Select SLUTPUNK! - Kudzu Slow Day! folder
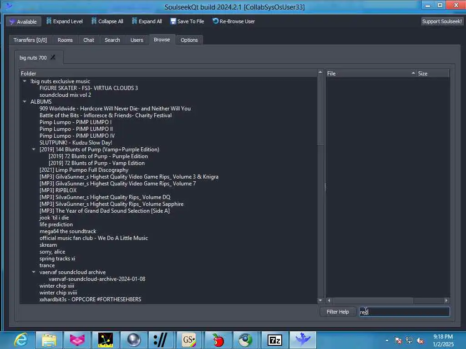Viewport: 466px width, 349px height. click(x=76, y=142)
